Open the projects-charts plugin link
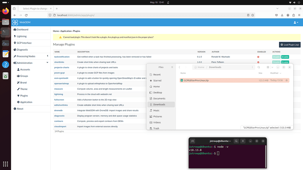This screenshot has height=170, width=303. [x=62, y=68]
